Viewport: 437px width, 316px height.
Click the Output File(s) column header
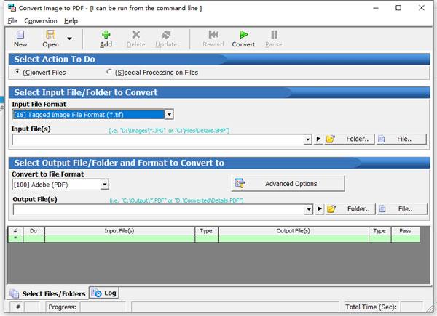pyautogui.click(x=294, y=231)
